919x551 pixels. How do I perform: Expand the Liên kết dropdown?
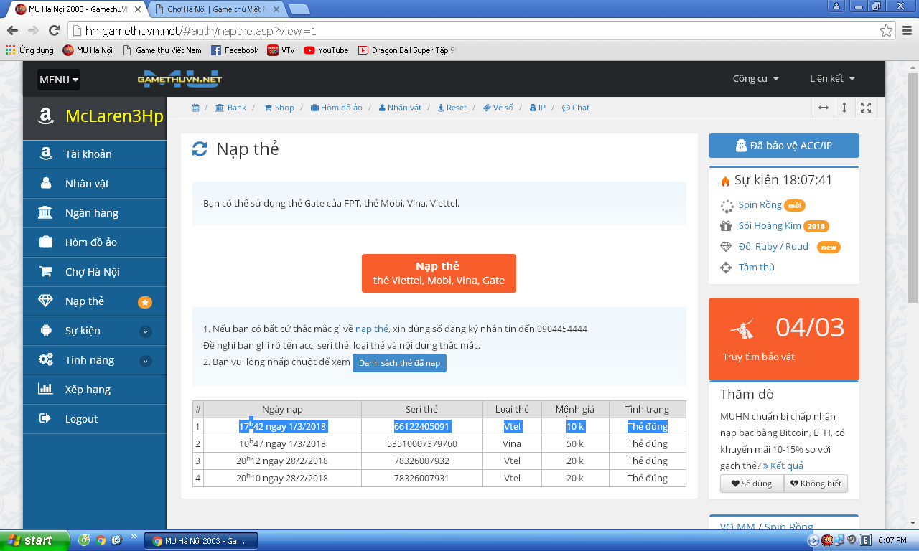coord(832,79)
